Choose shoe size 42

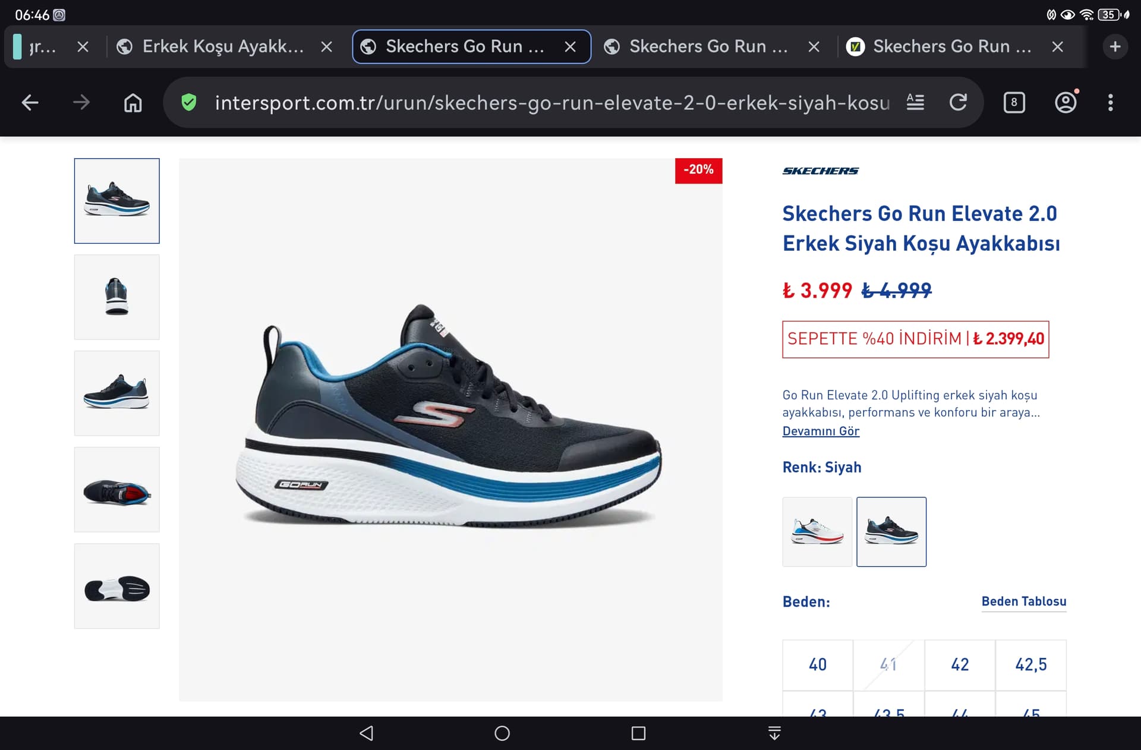pos(960,664)
